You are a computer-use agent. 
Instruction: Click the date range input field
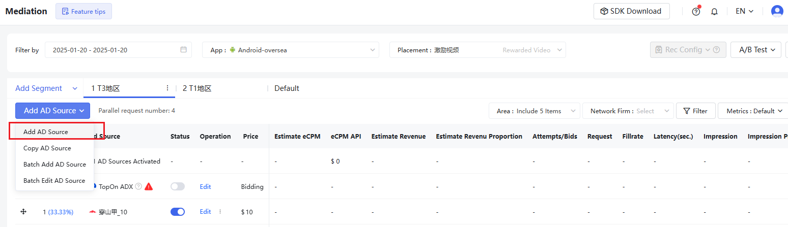112,50
